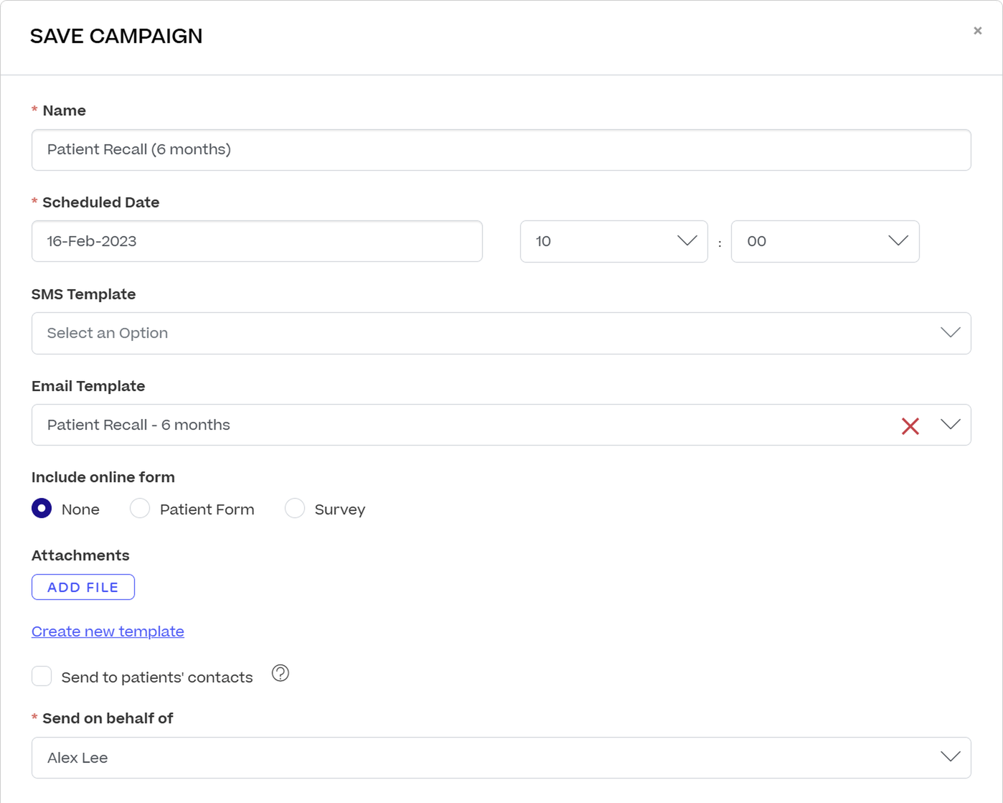
Task: Open the Create new template link
Action: point(108,631)
